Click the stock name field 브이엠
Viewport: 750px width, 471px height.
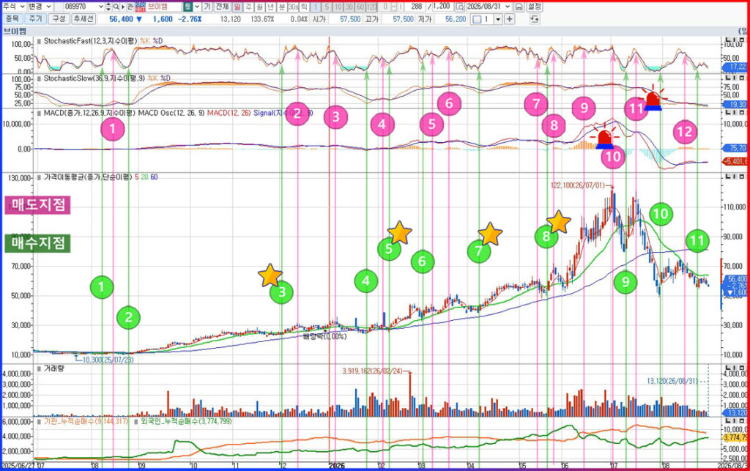pos(163,7)
